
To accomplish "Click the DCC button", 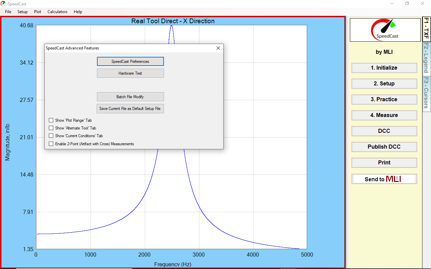I will point(384,131).
